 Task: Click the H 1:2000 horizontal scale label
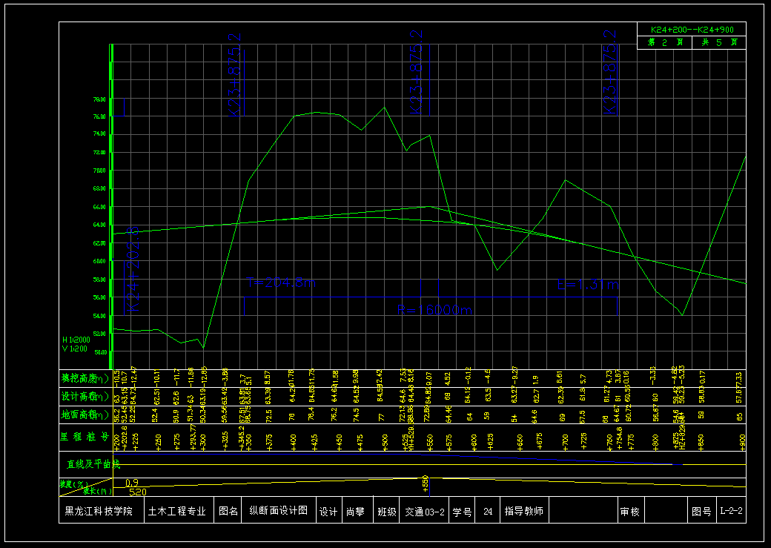coord(75,340)
